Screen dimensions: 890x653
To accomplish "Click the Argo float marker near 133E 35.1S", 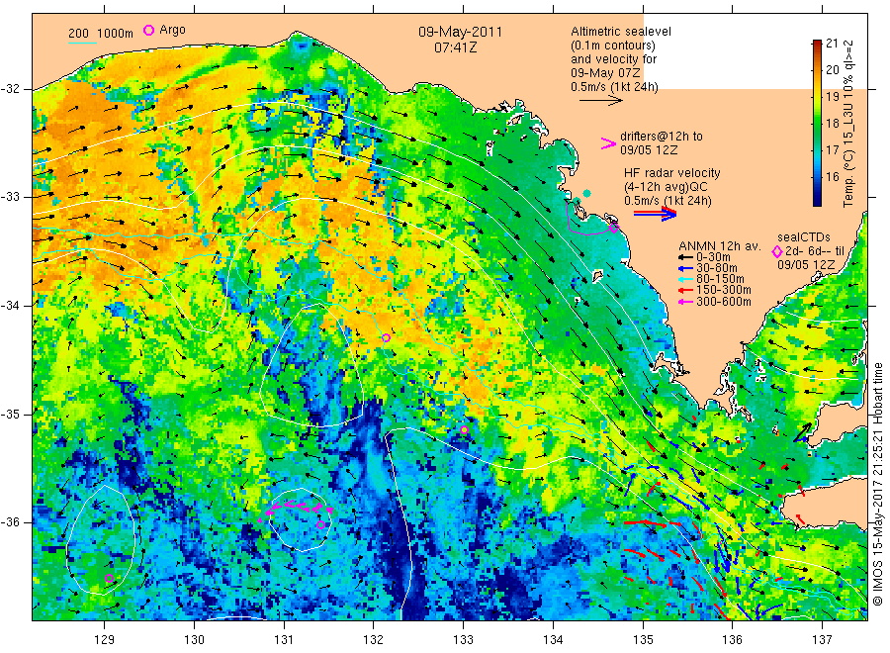I will click(464, 429).
